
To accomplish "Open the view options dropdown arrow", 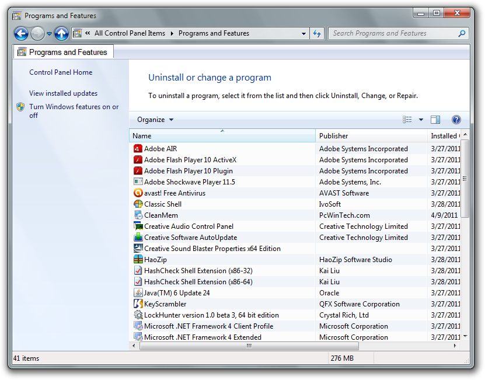I will (421, 120).
